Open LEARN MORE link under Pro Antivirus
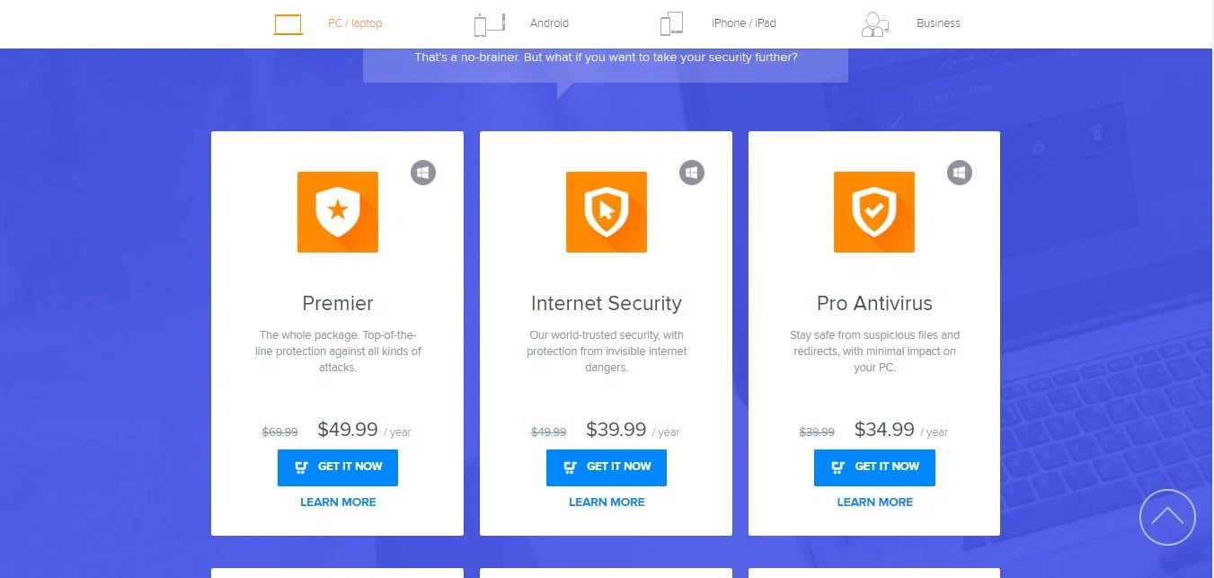The image size is (1214, 578). click(x=874, y=502)
